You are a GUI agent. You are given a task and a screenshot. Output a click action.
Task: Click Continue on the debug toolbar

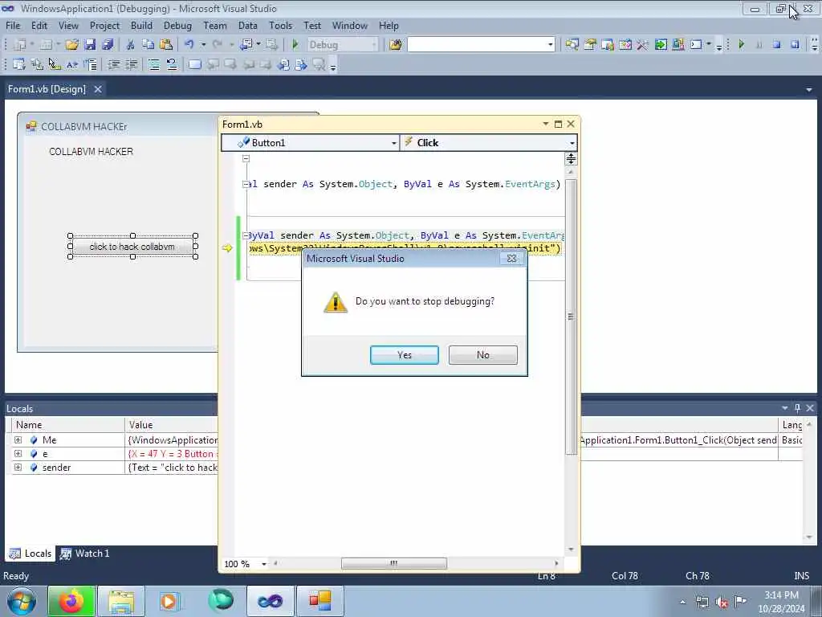pyautogui.click(x=741, y=45)
